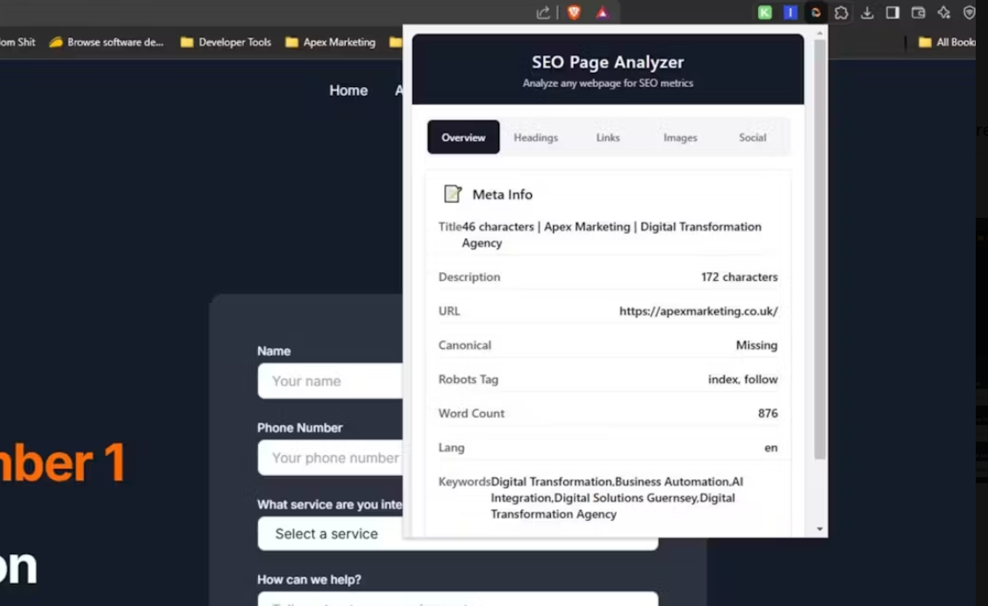Open the Links tab
Image resolution: width=988 pixels, height=606 pixels.
pos(608,137)
